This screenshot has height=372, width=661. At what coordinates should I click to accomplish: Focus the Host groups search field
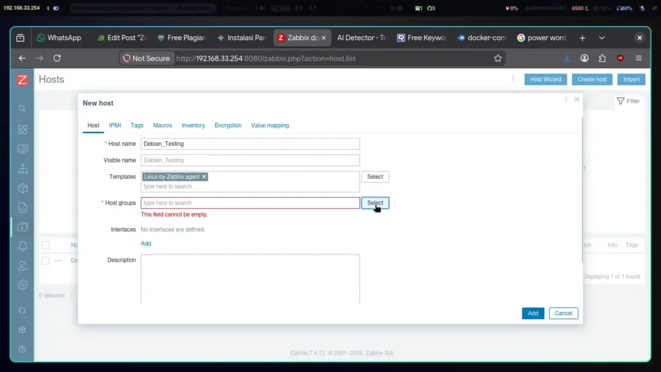250,203
